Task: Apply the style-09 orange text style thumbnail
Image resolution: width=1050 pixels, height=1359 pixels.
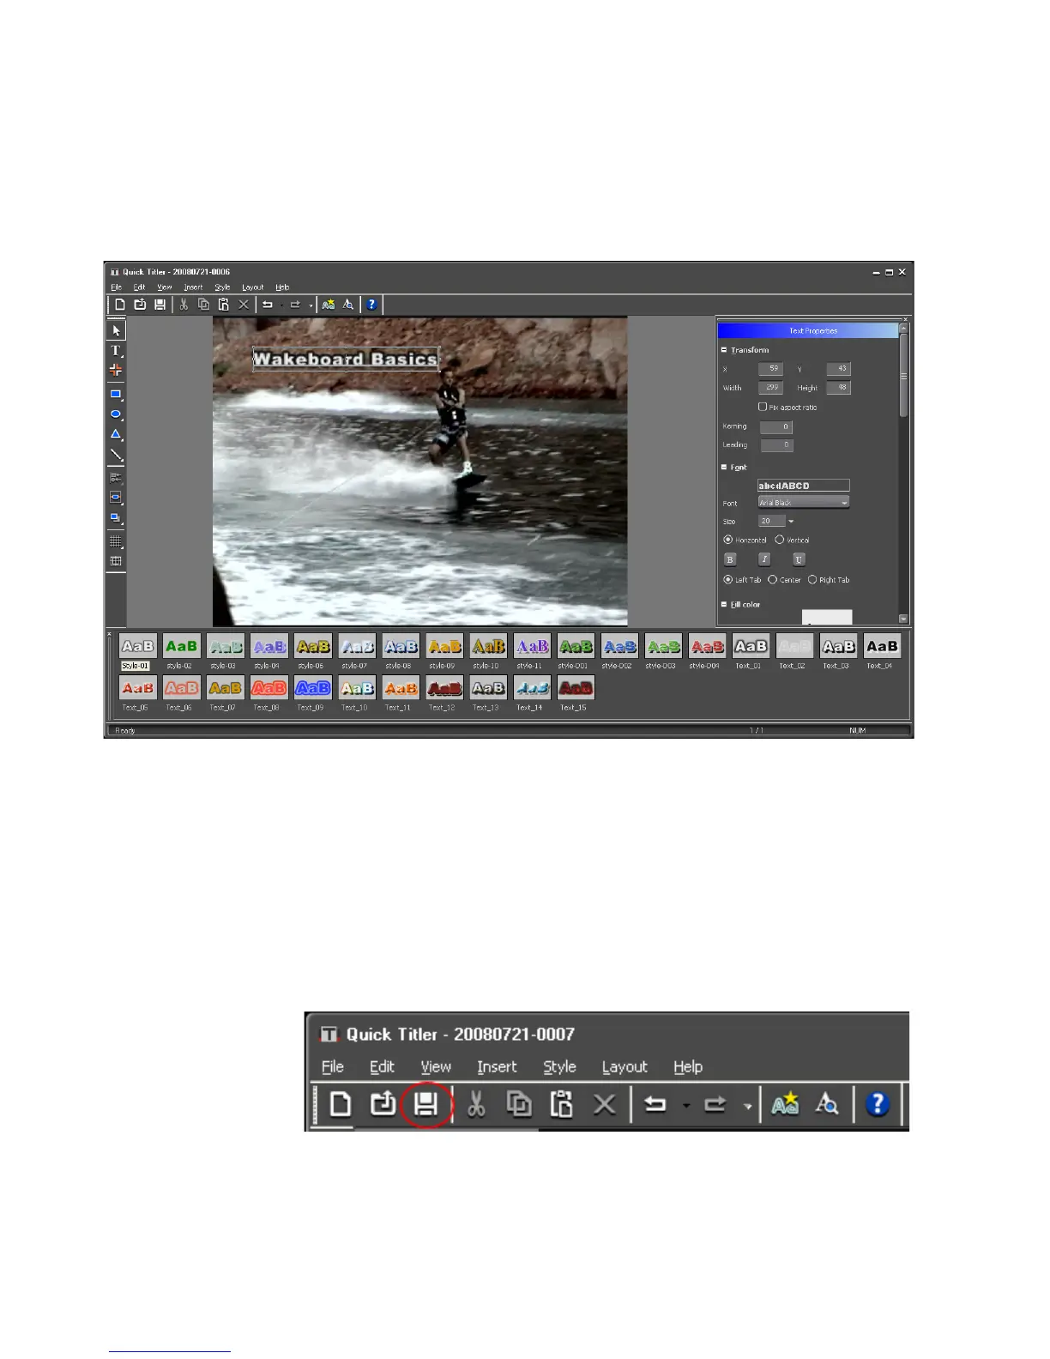Action: click(x=444, y=647)
